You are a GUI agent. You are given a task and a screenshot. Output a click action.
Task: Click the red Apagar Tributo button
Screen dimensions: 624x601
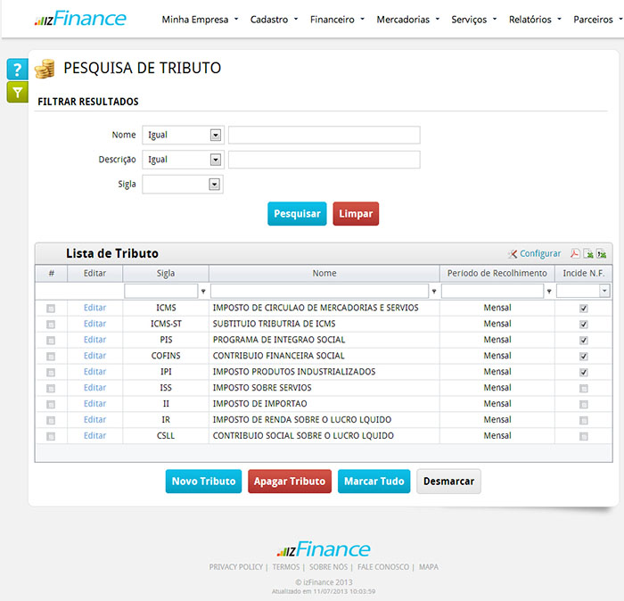(289, 482)
